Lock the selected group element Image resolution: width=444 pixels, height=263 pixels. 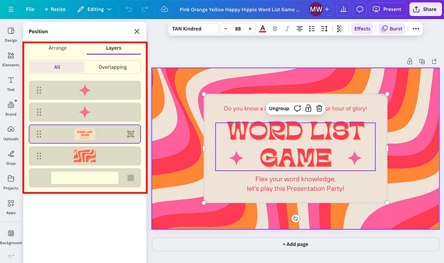point(308,109)
